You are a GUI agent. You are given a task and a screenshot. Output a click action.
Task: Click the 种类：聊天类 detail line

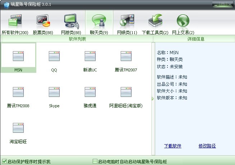pos(170,60)
